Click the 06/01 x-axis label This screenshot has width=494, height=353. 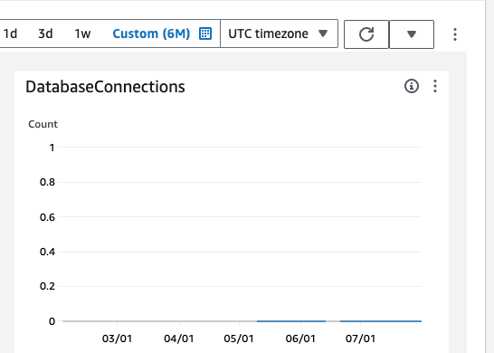(x=300, y=339)
